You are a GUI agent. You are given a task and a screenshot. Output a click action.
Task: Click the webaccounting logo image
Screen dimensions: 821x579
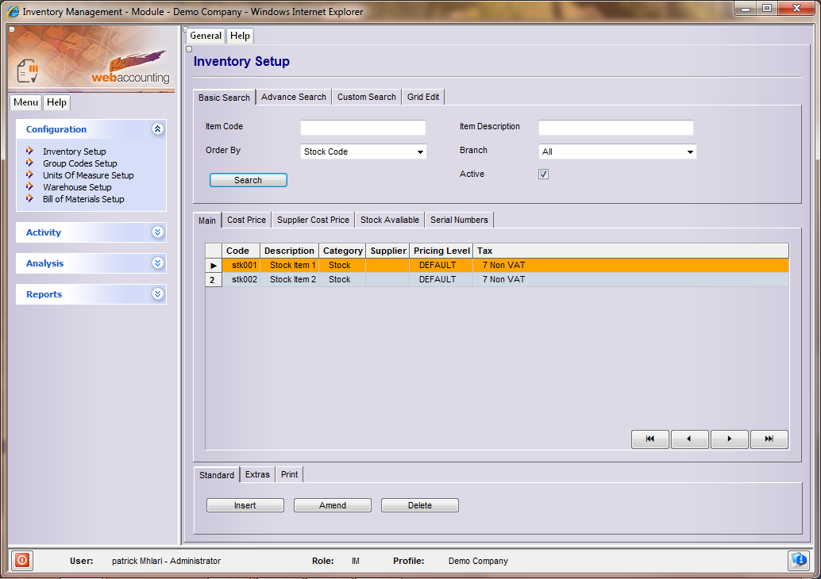coord(91,59)
